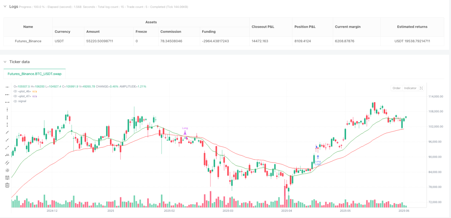The height and width of the screenshot is (218, 451).
Task: Toggle visibility of plot_47 line
Action: click(15, 96)
